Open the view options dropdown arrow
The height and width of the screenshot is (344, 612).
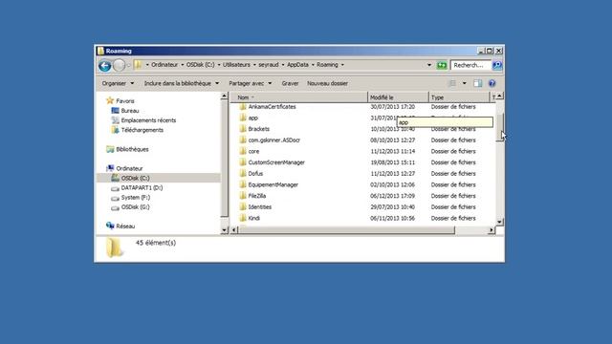coord(464,83)
